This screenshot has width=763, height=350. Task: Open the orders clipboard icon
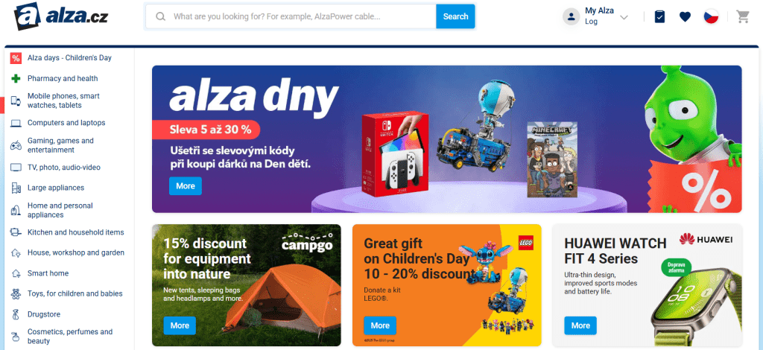point(659,16)
